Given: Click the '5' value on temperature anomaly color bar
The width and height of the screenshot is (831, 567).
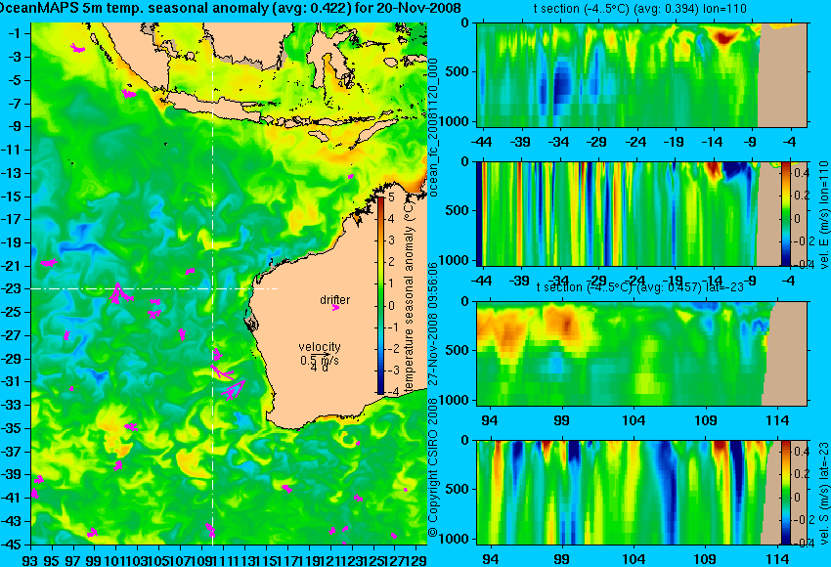Looking at the screenshot, I should (392, 197).
